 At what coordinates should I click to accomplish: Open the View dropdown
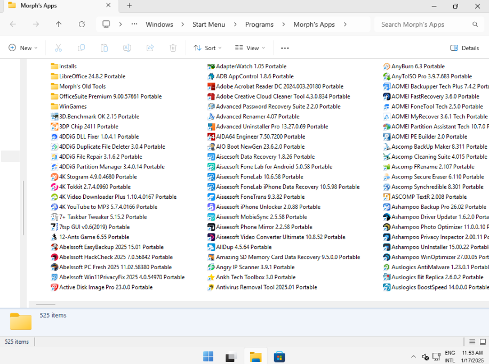[x=250, y=48]
